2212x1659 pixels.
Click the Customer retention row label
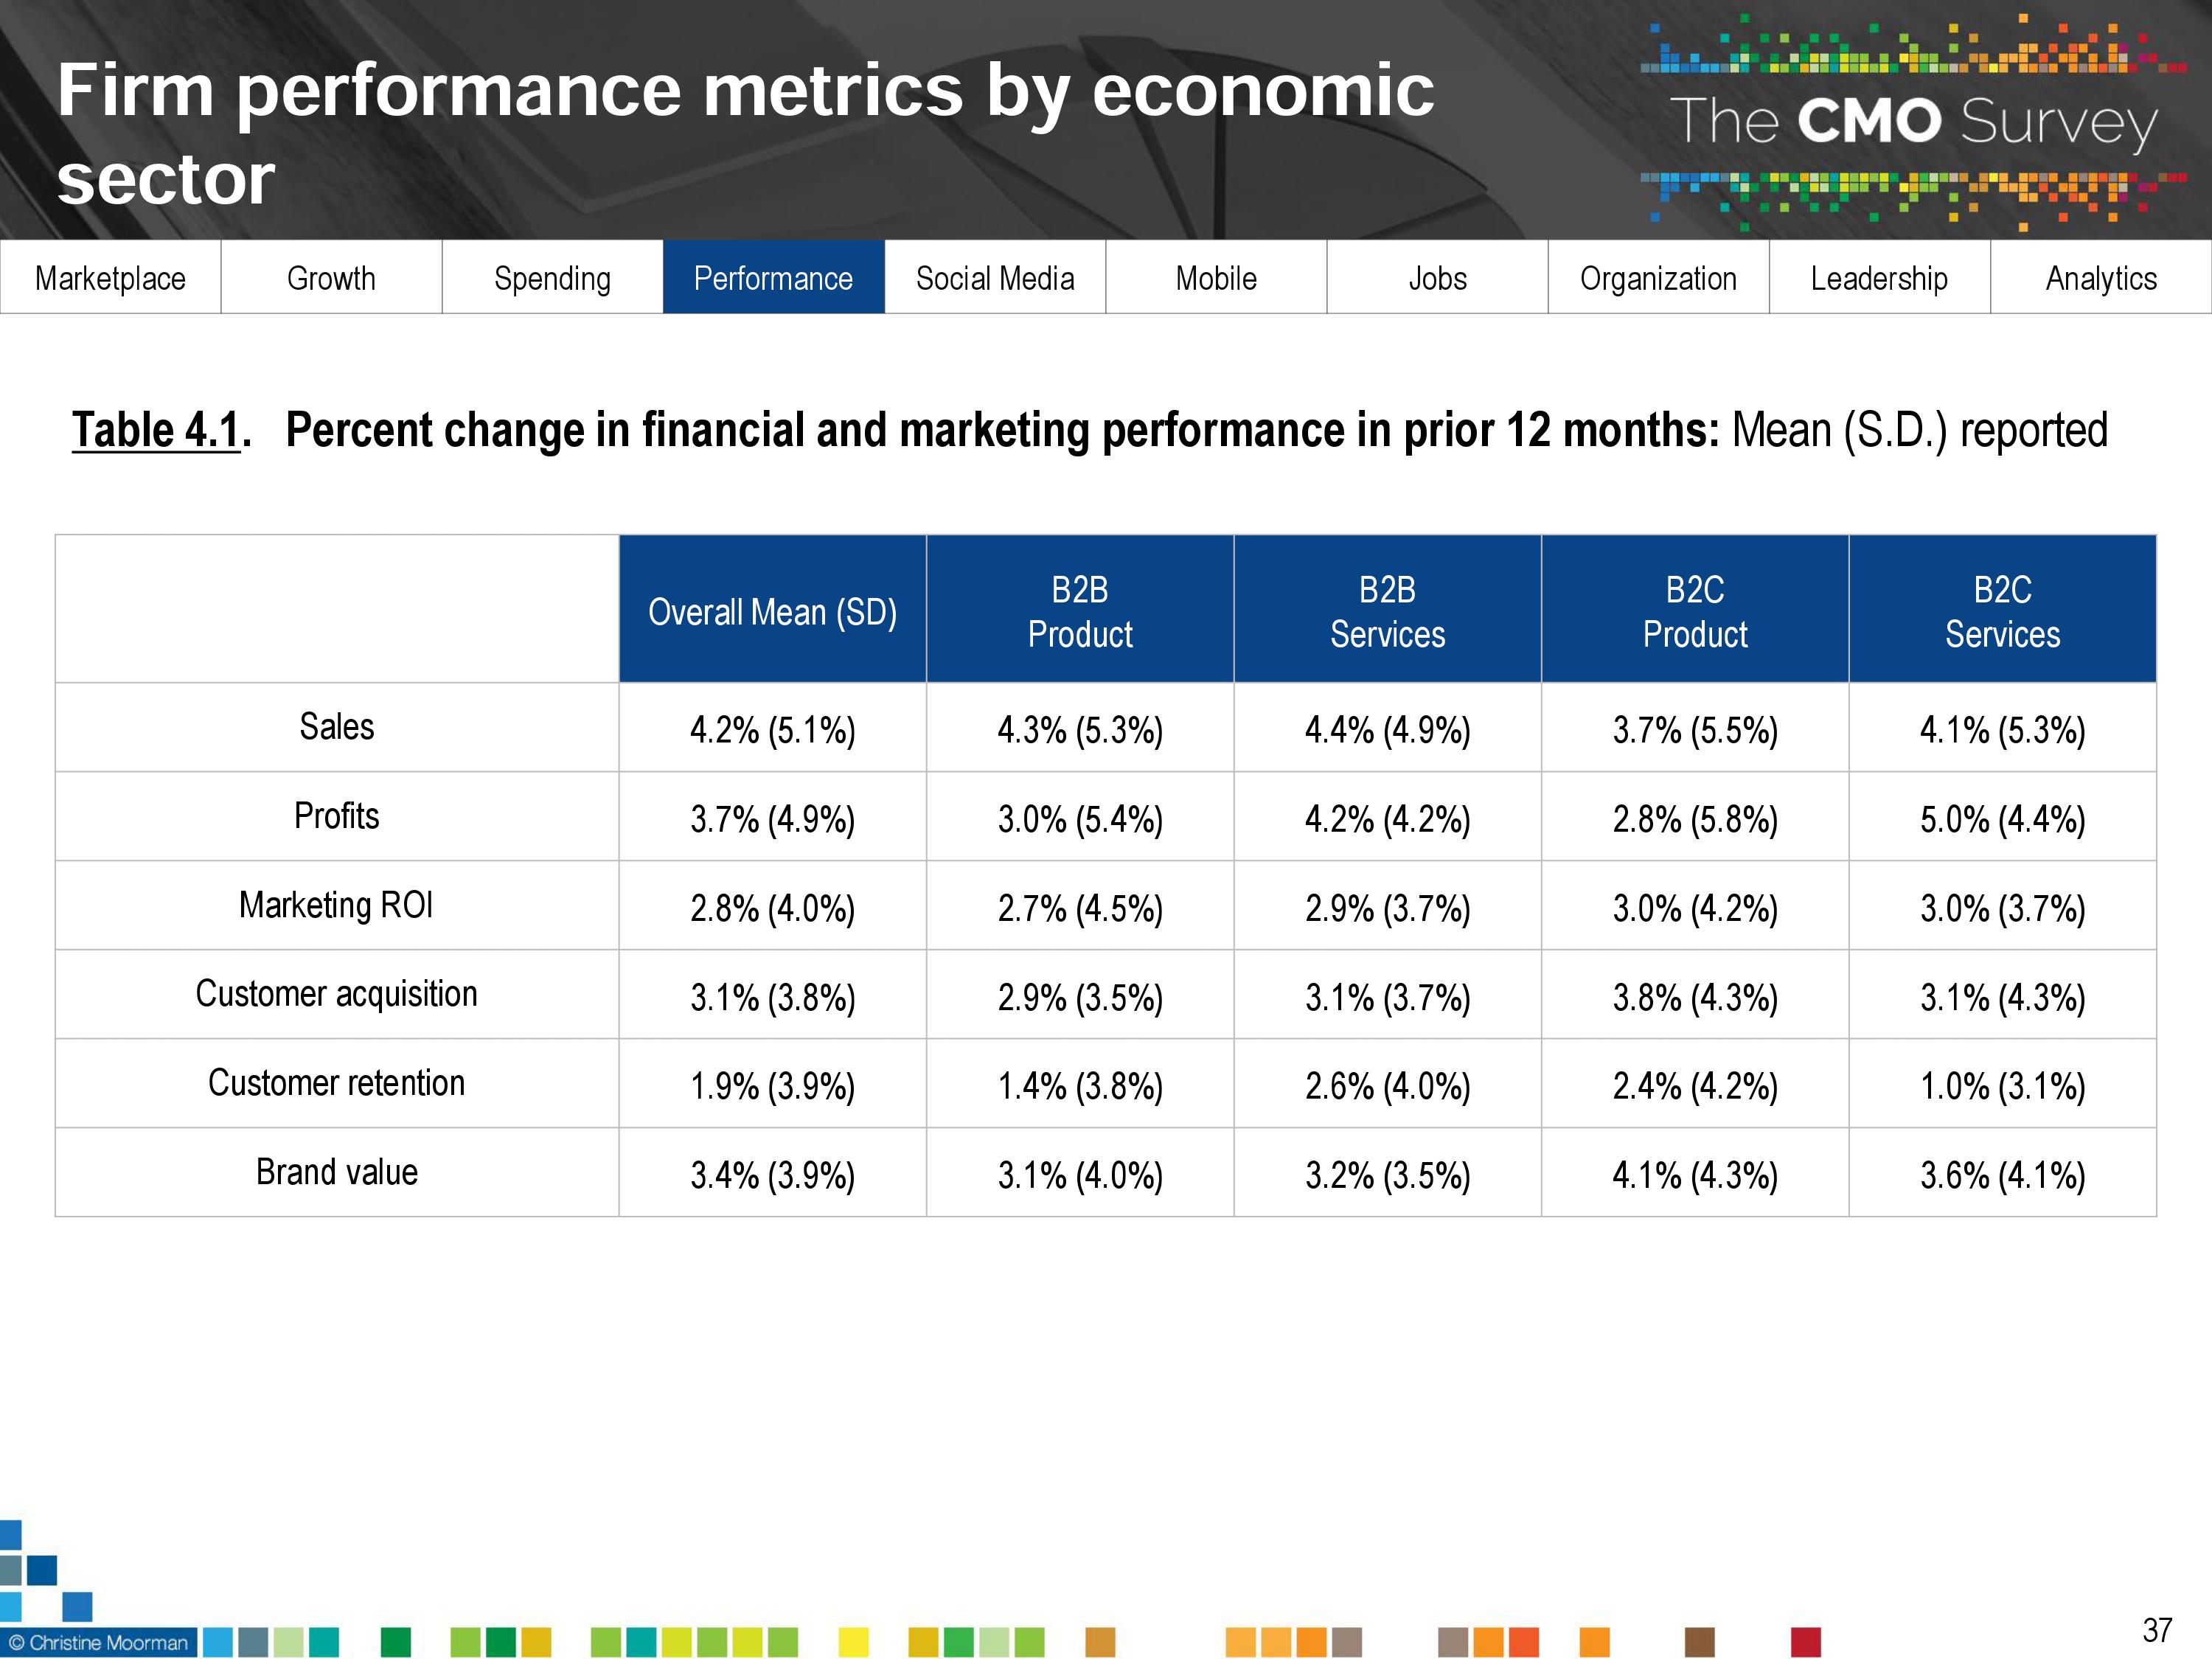(336, 1083)
